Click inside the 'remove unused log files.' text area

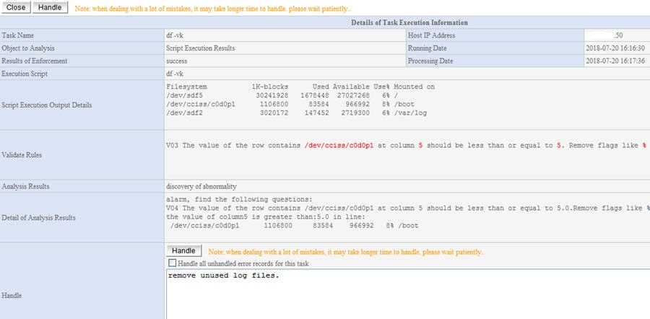(408, 294)
